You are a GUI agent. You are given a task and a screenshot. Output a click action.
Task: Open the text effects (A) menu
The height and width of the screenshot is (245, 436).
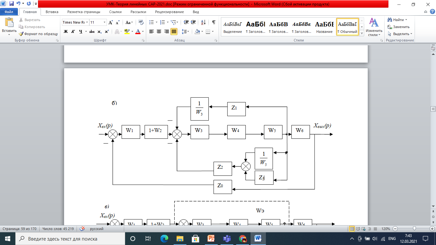[x=118, y=32]
